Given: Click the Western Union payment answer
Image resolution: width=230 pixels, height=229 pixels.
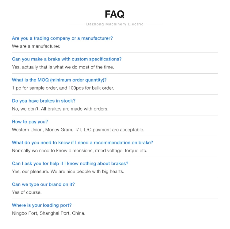Looking at the screenshot, I should tap(78, 130).
